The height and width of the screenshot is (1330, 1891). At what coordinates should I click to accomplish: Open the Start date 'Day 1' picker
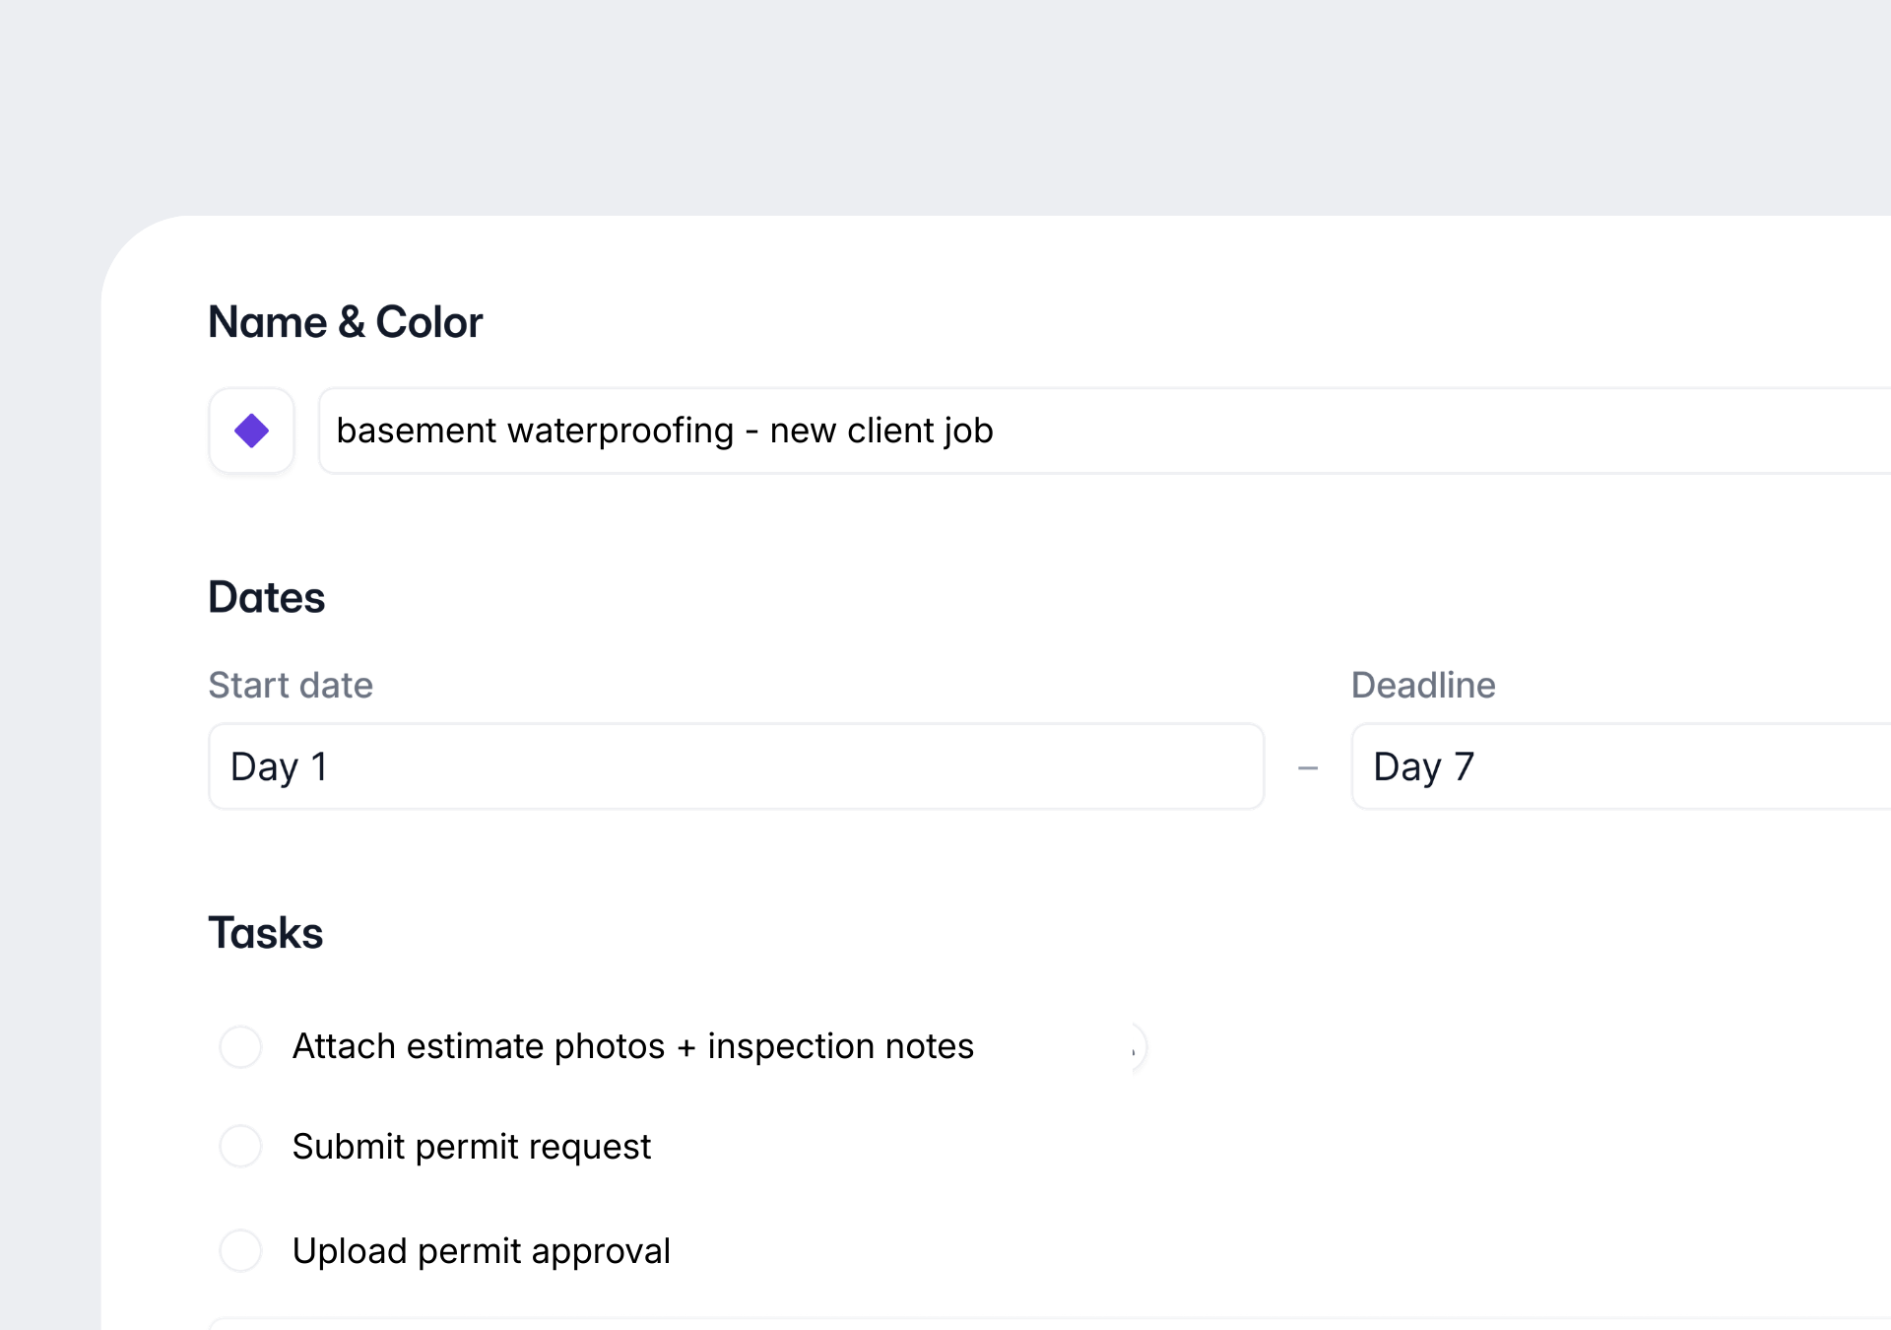pyautogui.click(x=735, y=766)
